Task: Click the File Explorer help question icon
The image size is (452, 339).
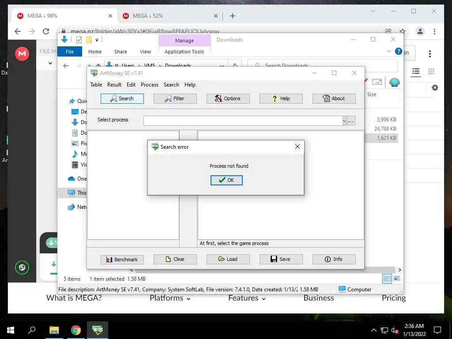Action: 399,51
